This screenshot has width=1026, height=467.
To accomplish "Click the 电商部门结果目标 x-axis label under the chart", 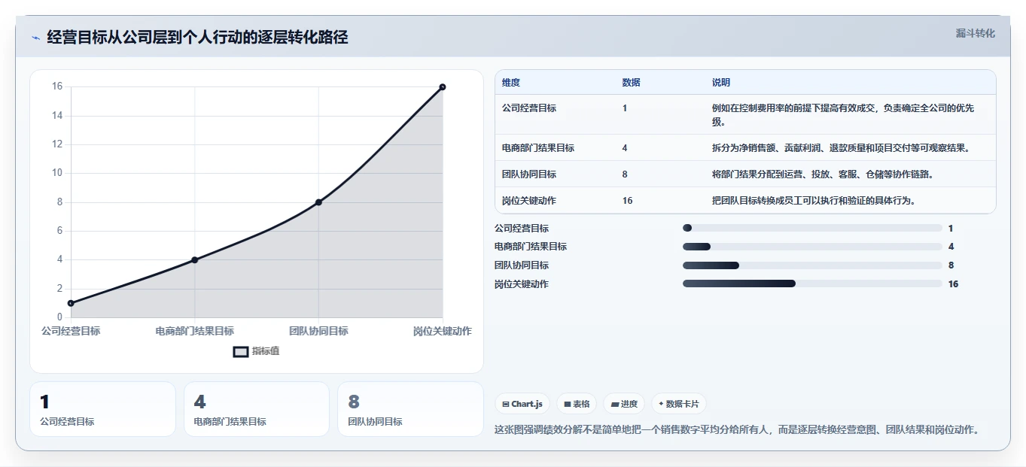I will click(x=194, y=331).
